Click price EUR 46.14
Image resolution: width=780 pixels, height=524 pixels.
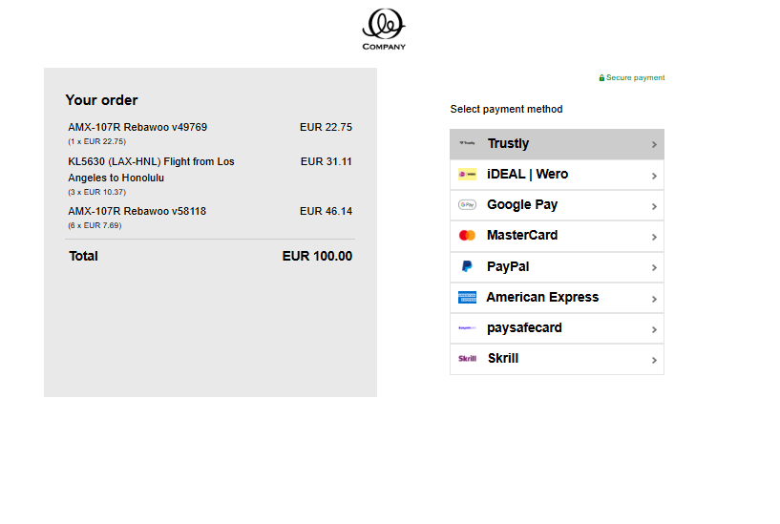pyautogui.click(x=326, y=211)
